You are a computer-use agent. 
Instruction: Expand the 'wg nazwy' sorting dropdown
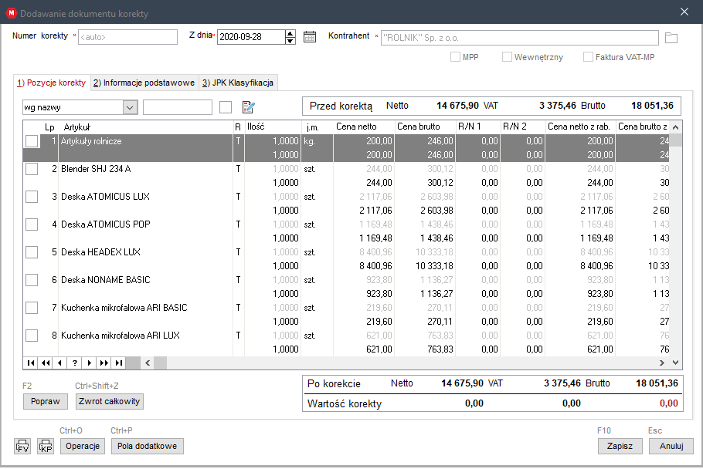(x=130, y=107)
